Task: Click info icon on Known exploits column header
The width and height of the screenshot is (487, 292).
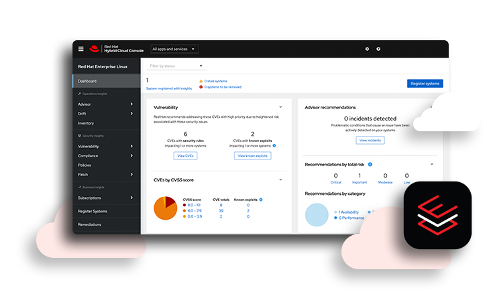Action: [261, 200]
